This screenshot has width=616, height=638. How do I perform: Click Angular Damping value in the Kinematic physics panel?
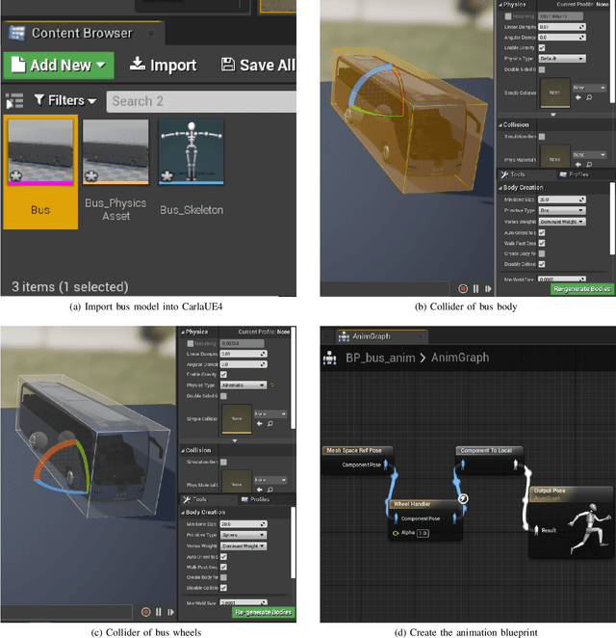pos(244,364)
